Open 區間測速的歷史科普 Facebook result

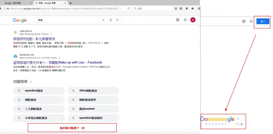[x=58, y=62]
